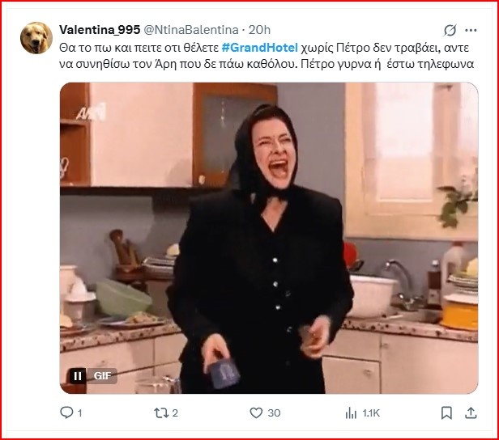Open the three-dot more menu
499x440 pixels.
(471, 30)
